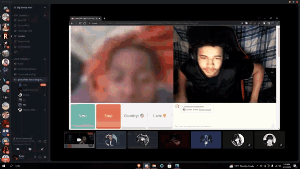The image size is (300, 169).
Task: Collapse the VOICE CHANNELS category
Action: [x=21, y=59]
